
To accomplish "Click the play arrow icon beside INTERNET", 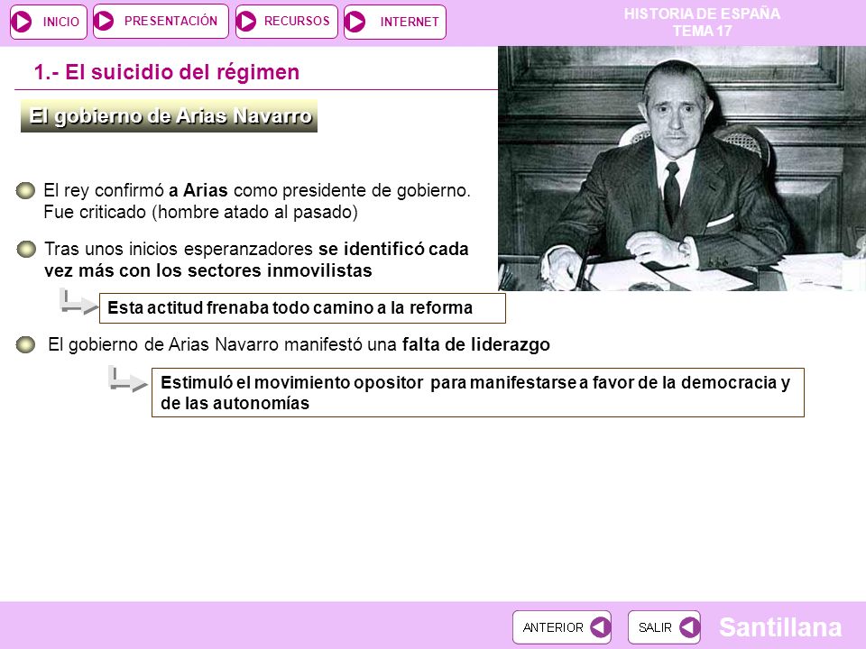I will 355,22.
